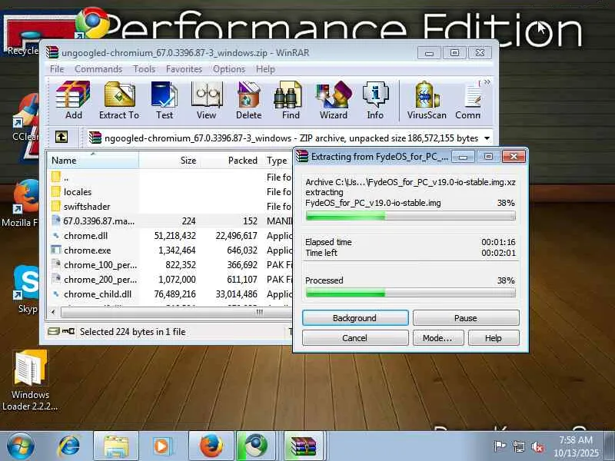Open Firefox from the taskbar
615x461 pixels.
point(211,446)
